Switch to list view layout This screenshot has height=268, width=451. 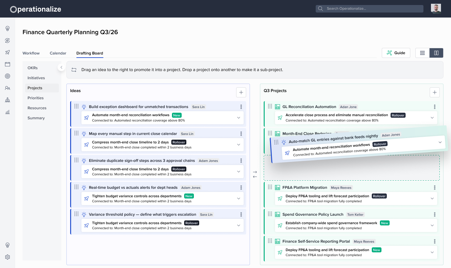422,53
